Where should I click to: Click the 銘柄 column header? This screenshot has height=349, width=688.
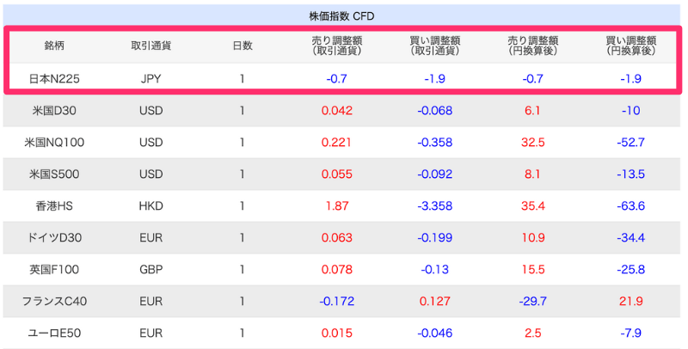[55, 46]
